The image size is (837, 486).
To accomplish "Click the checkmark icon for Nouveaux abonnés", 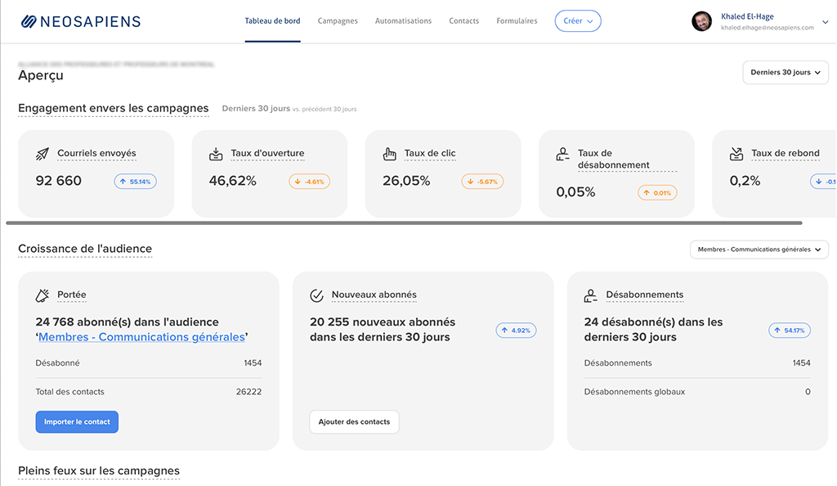I will tap(317, 295).
